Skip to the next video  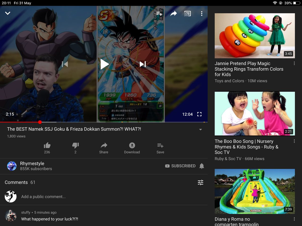pos(143,64)
